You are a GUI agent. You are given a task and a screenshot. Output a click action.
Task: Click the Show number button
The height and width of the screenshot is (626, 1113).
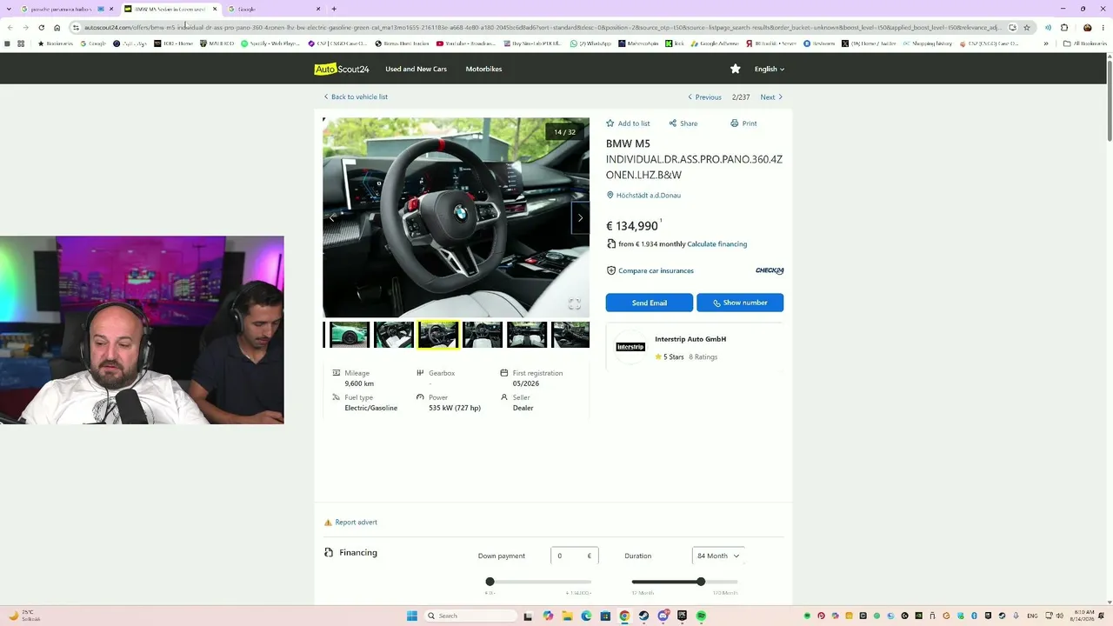[740, 303]
